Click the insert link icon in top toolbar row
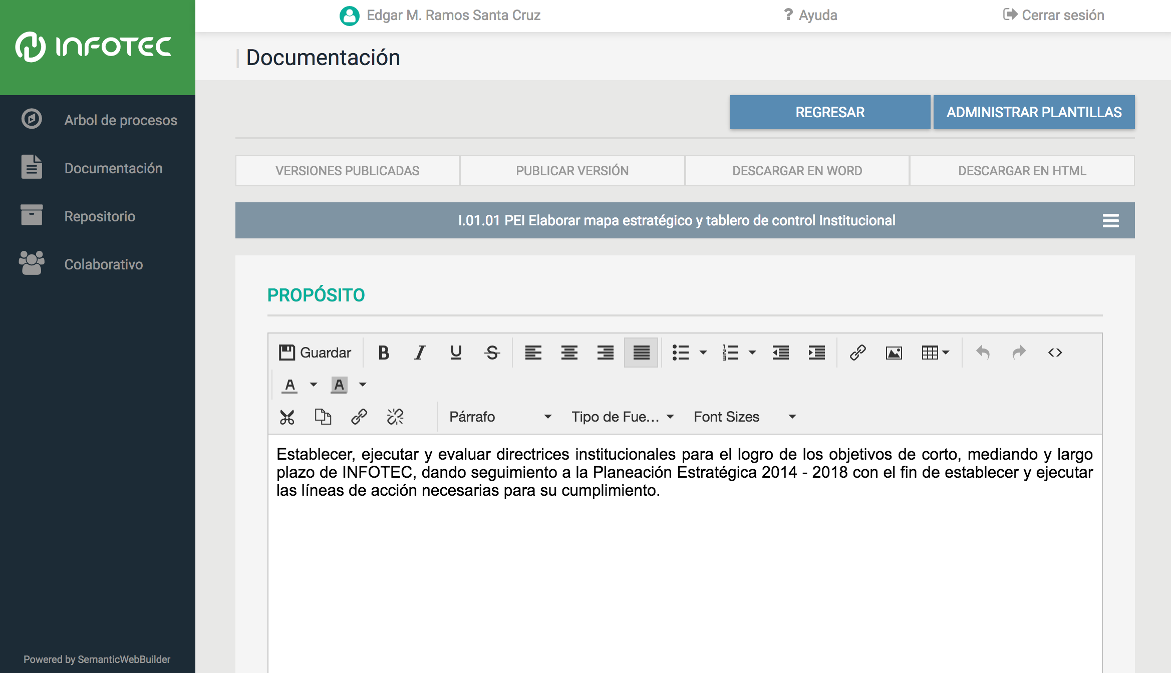This screenshot has width=1171, height=673. (x=857, y=353)
